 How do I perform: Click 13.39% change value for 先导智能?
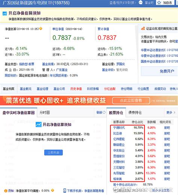(151, 173)
